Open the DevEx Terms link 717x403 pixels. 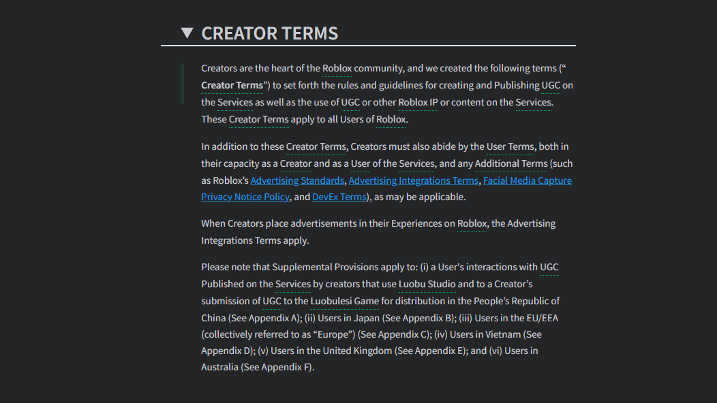tap(339, 197)
